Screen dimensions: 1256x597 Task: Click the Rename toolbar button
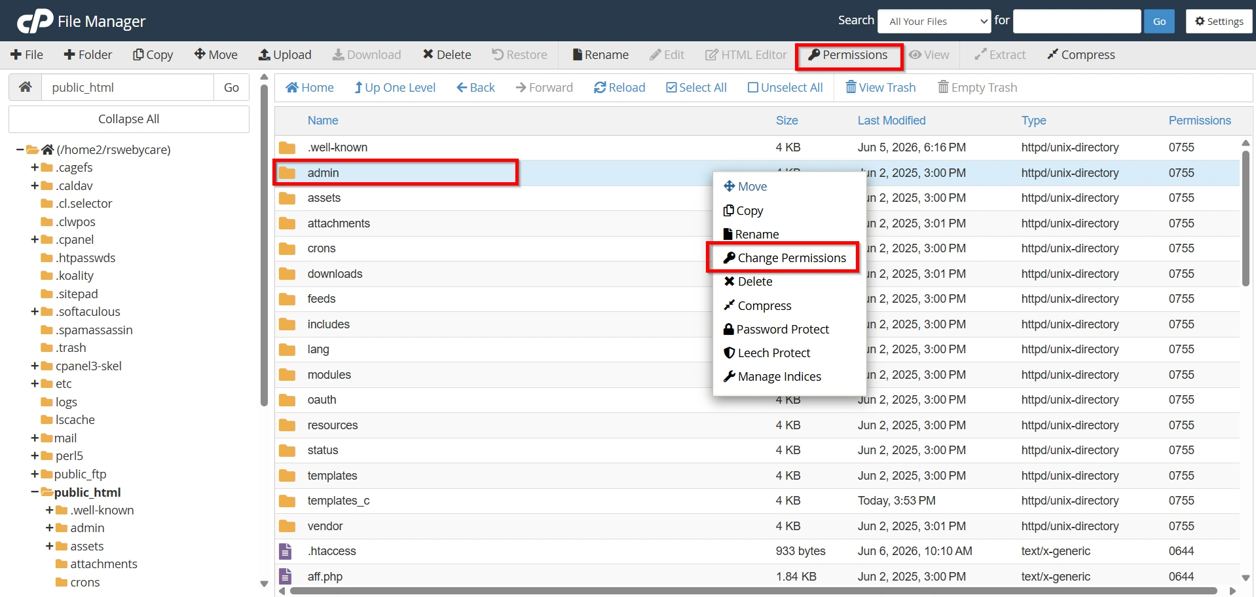coord(600,55)
